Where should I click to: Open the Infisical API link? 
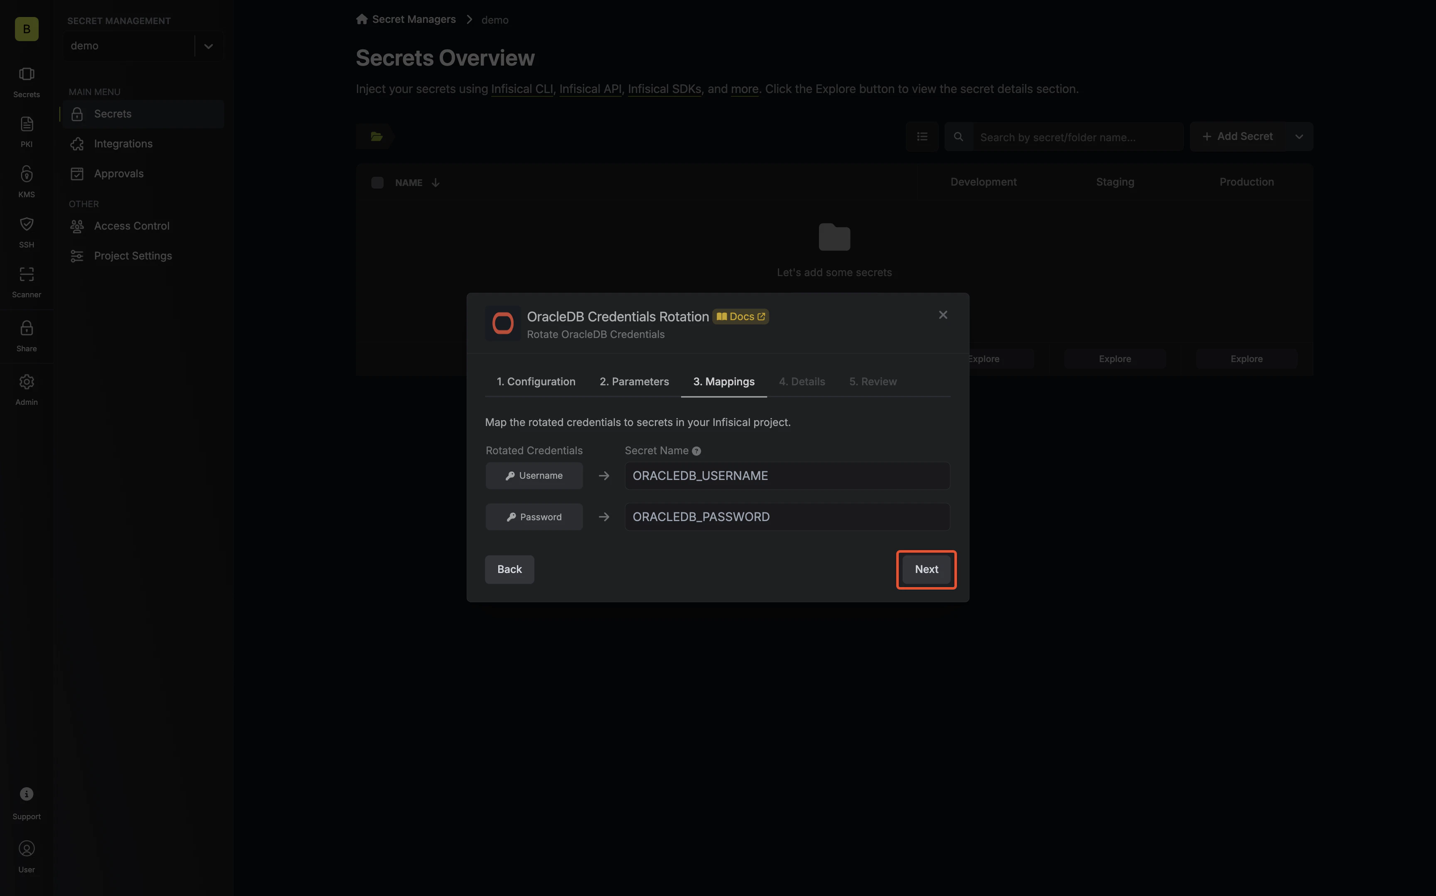pyautogui.click(x=590, y=89)
